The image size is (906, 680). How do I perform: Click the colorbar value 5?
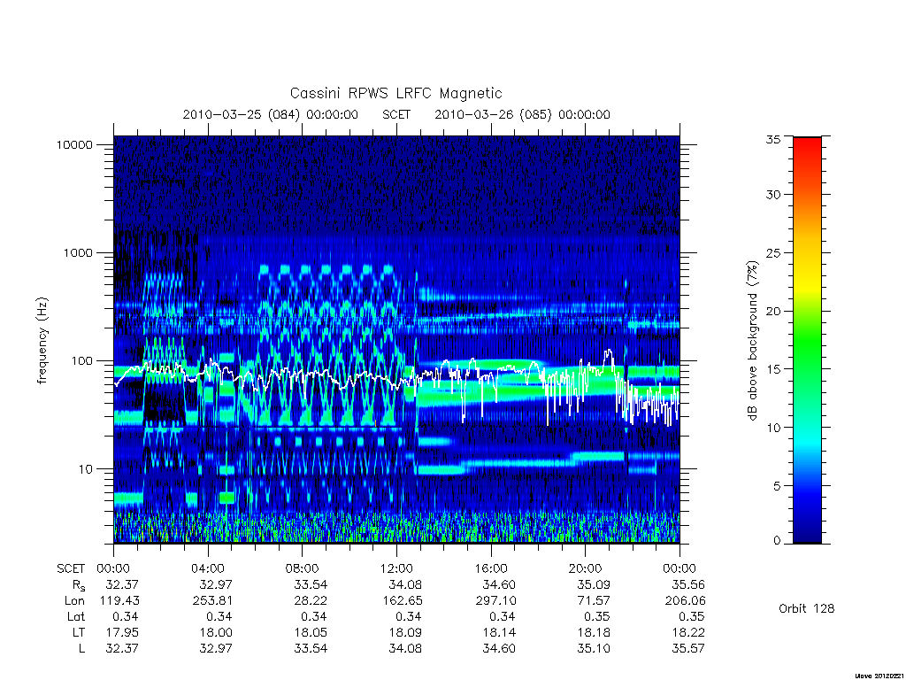click(x=777, y=486)
